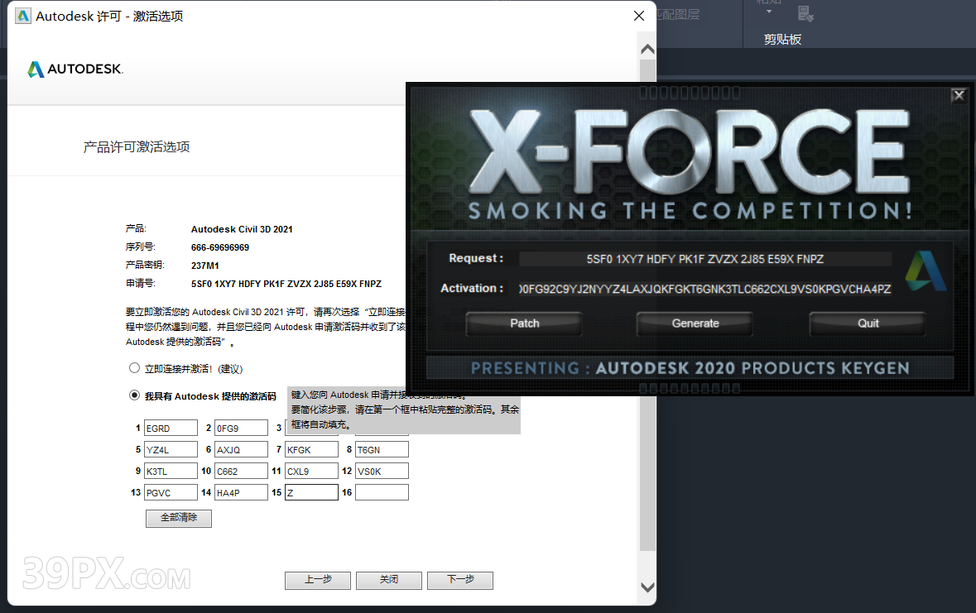
Task: Select the 我具有 Autodesk 提供的激活码 radio option
Action: [134, 395]
